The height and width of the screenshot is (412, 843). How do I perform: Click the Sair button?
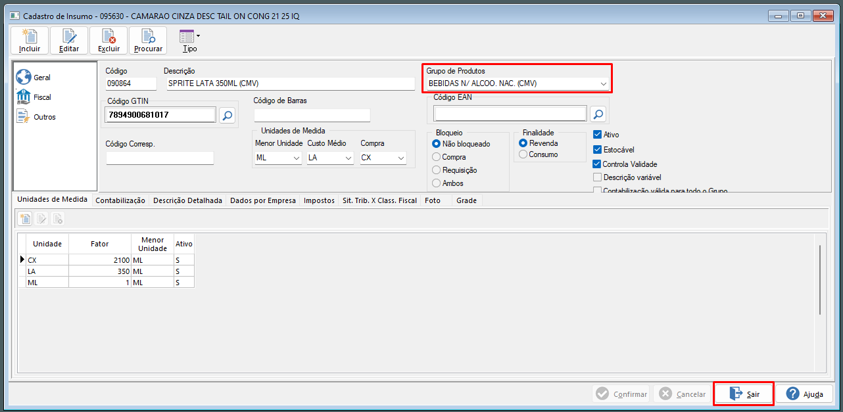(744, 394)
